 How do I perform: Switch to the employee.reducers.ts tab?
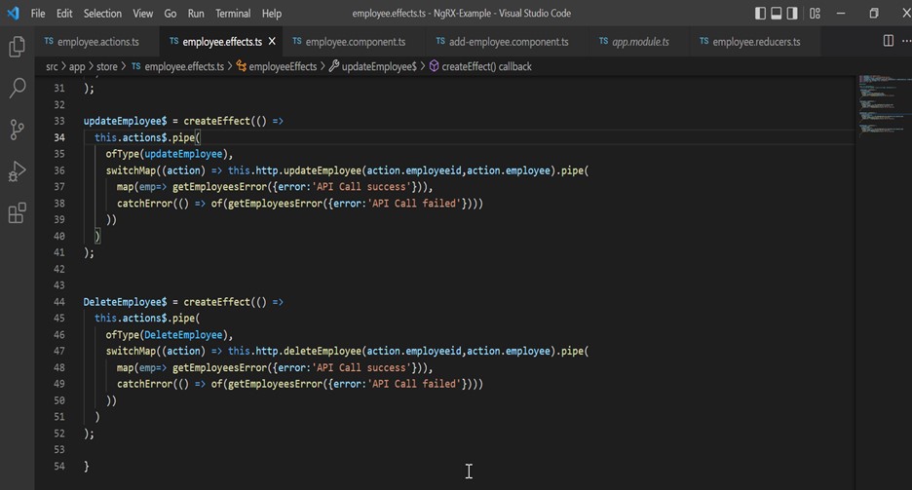coord(755,42)
